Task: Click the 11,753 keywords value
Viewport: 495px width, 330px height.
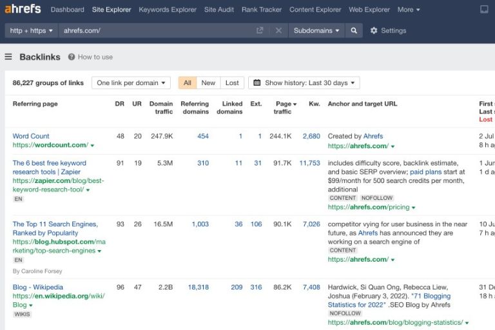Action: [309, 163]
